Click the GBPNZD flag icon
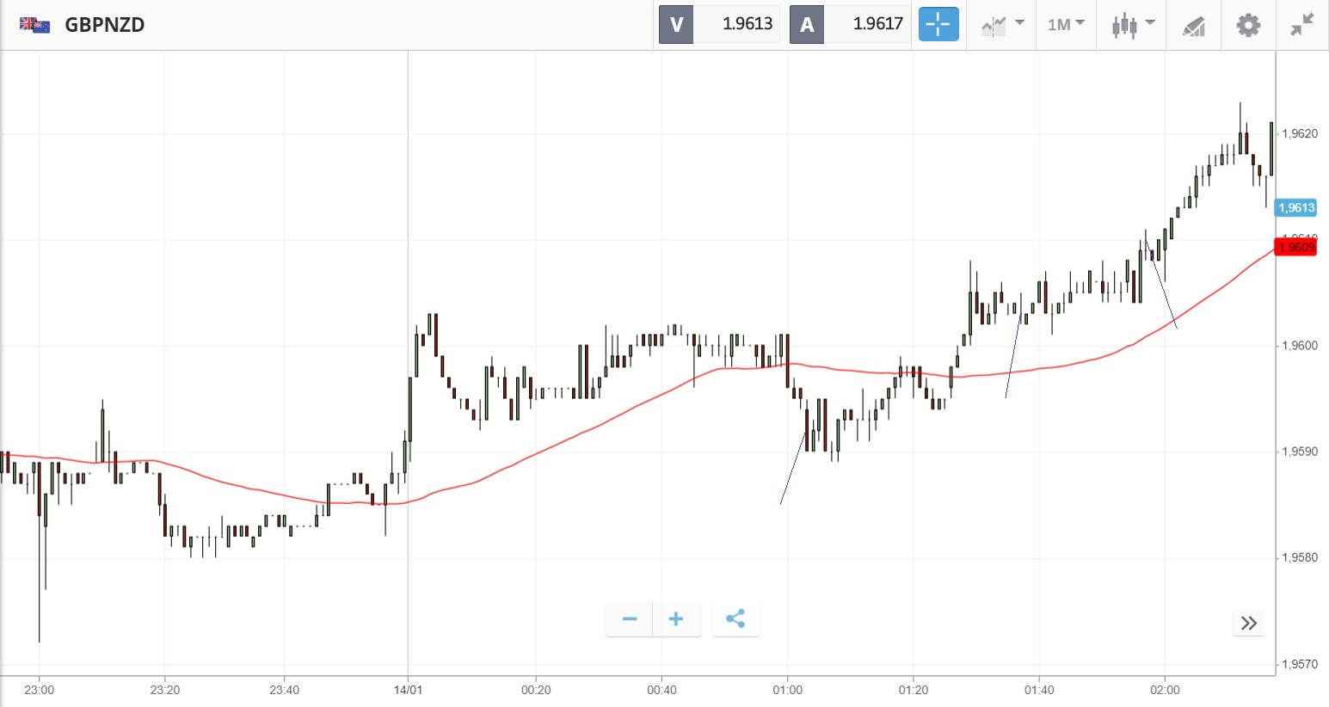Screen dimensions: 1329x707 point(34,25)
